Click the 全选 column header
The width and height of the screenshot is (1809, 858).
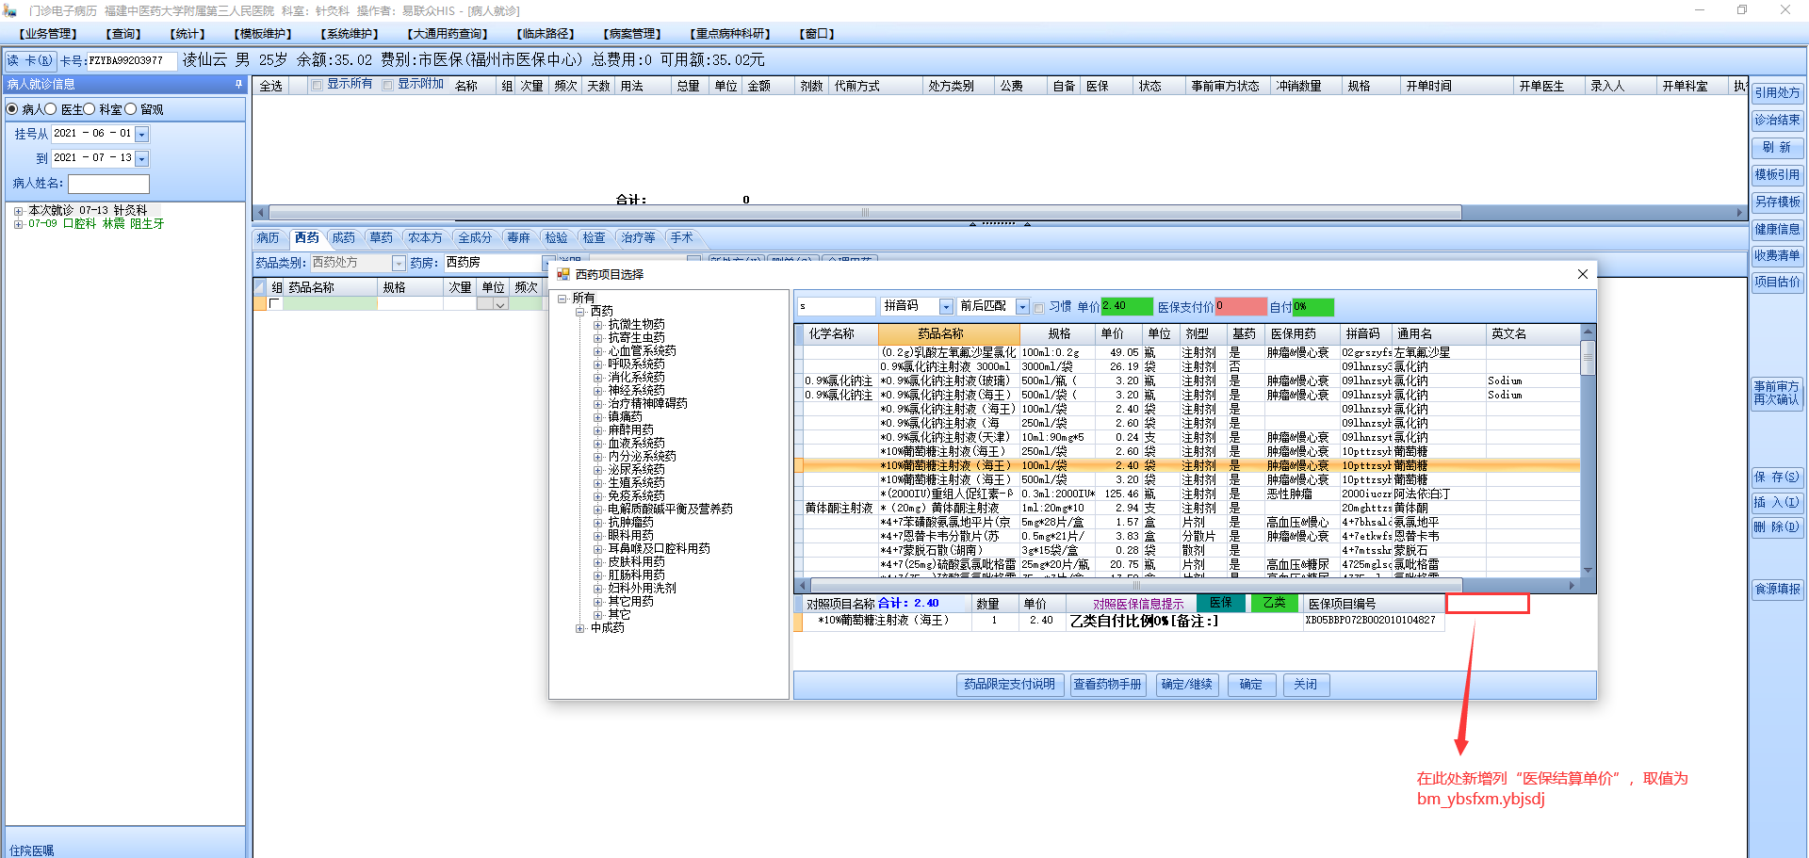(271, 87)
